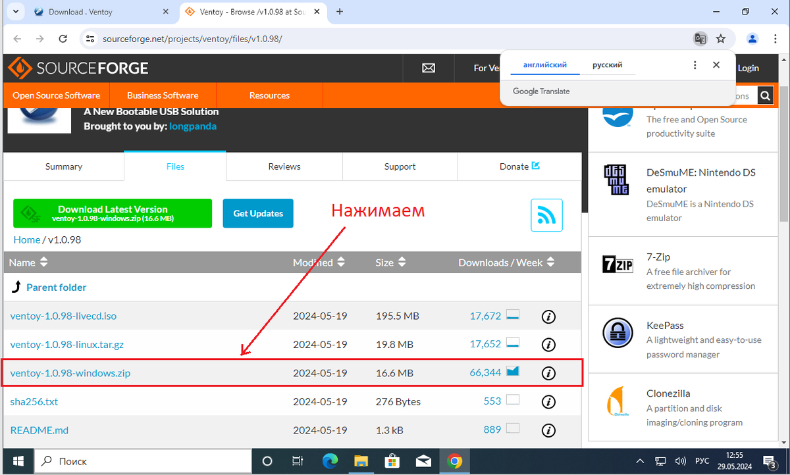Image resolution: width=790 pixels, height=475 pixels.
Task: Open sha256.txt file link
Action: 34,401
